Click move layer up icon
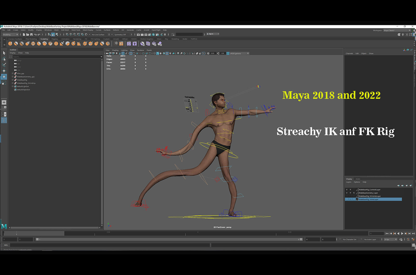416x275 pixels. coord(398,185)
